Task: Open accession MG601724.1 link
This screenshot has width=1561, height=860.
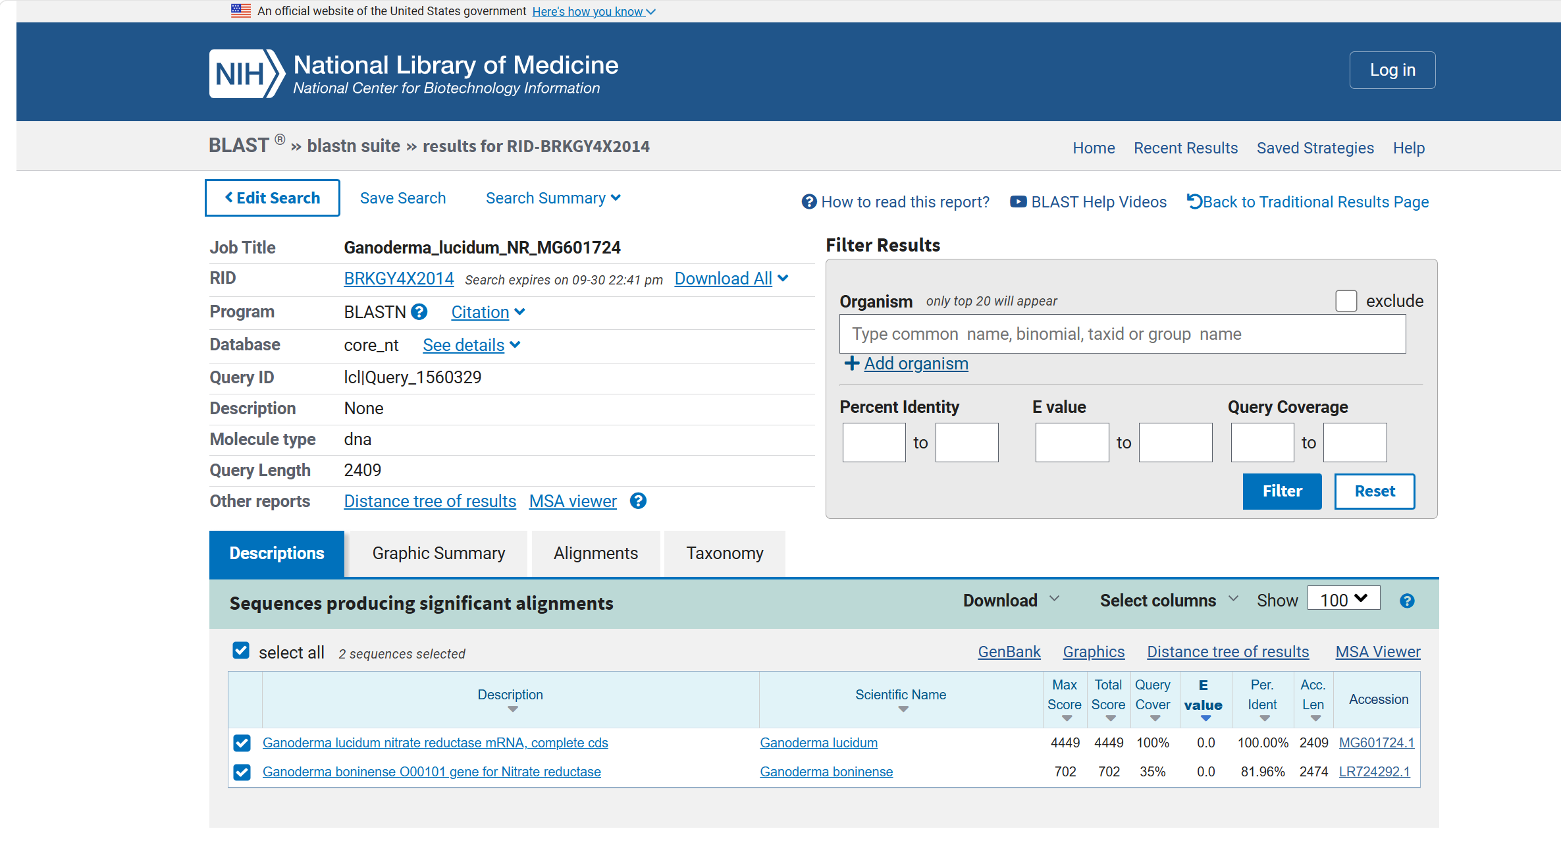Action: 1377,743
